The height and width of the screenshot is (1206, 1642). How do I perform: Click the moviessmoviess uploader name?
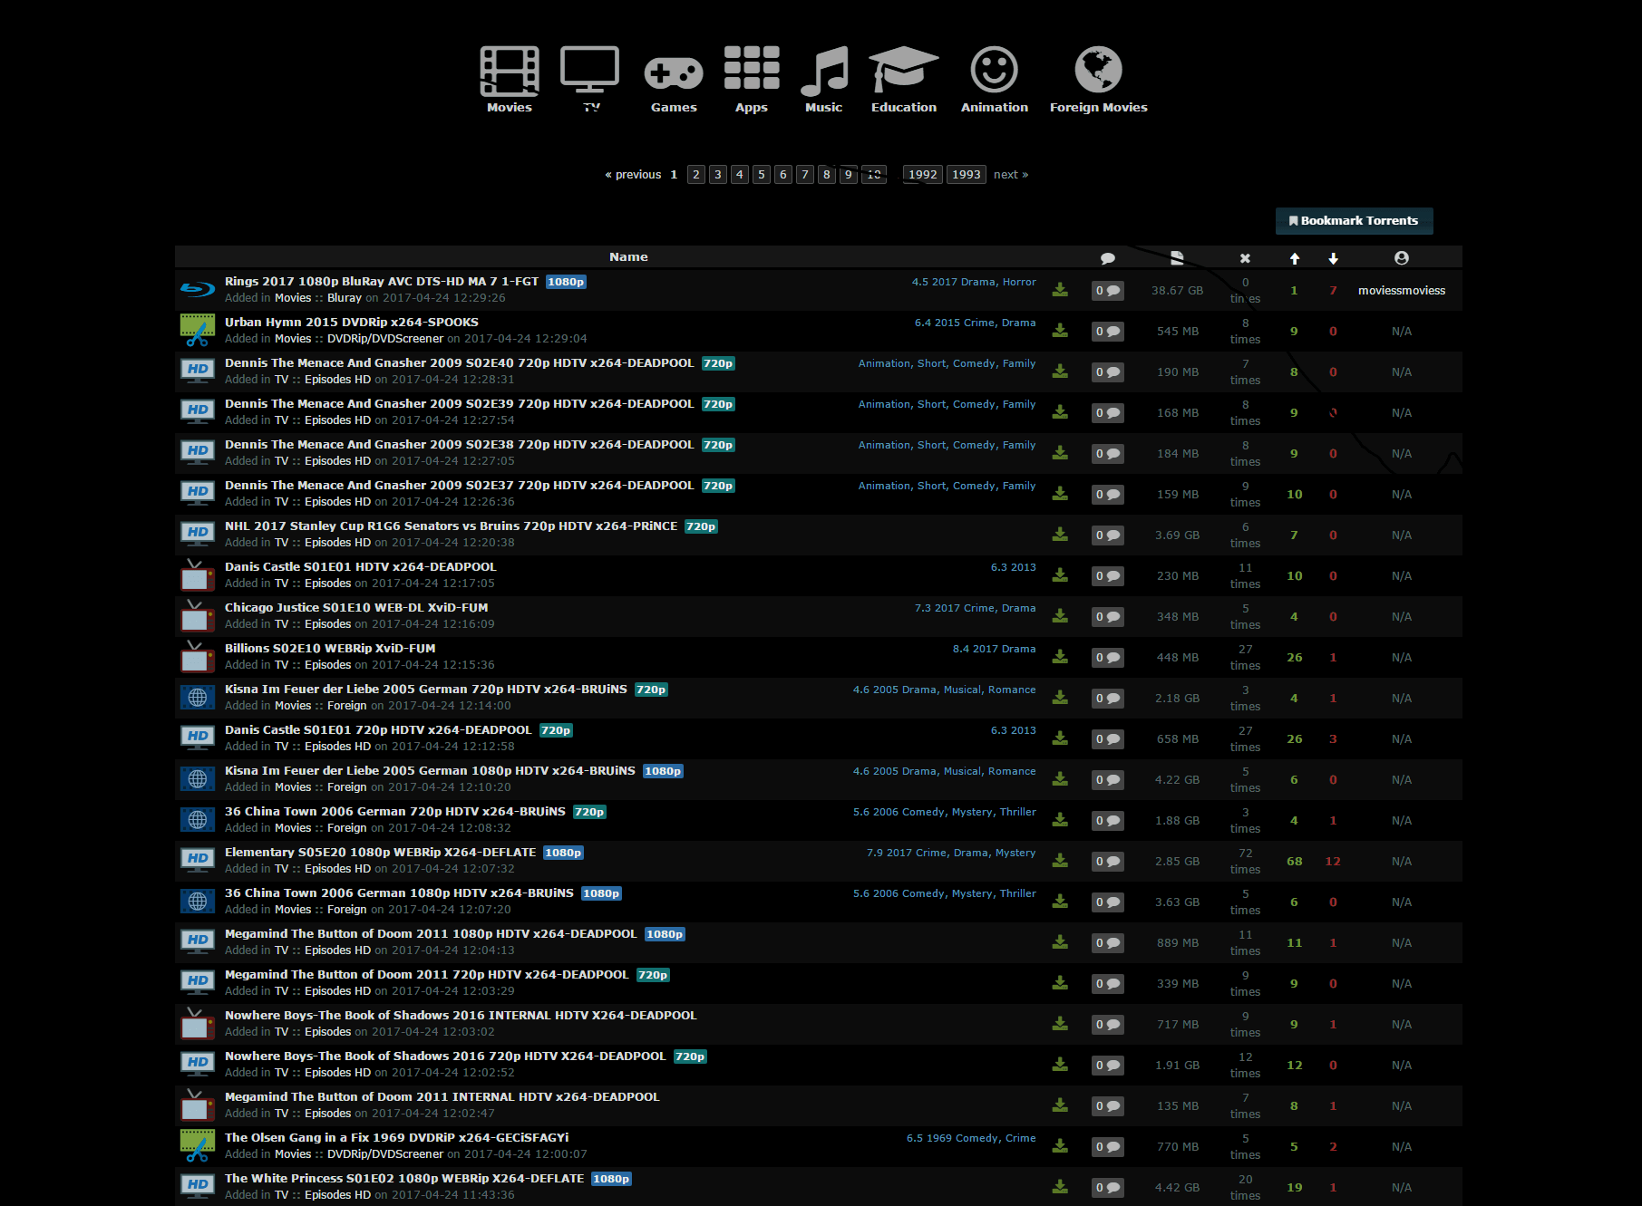click(x=1402, y=291)
